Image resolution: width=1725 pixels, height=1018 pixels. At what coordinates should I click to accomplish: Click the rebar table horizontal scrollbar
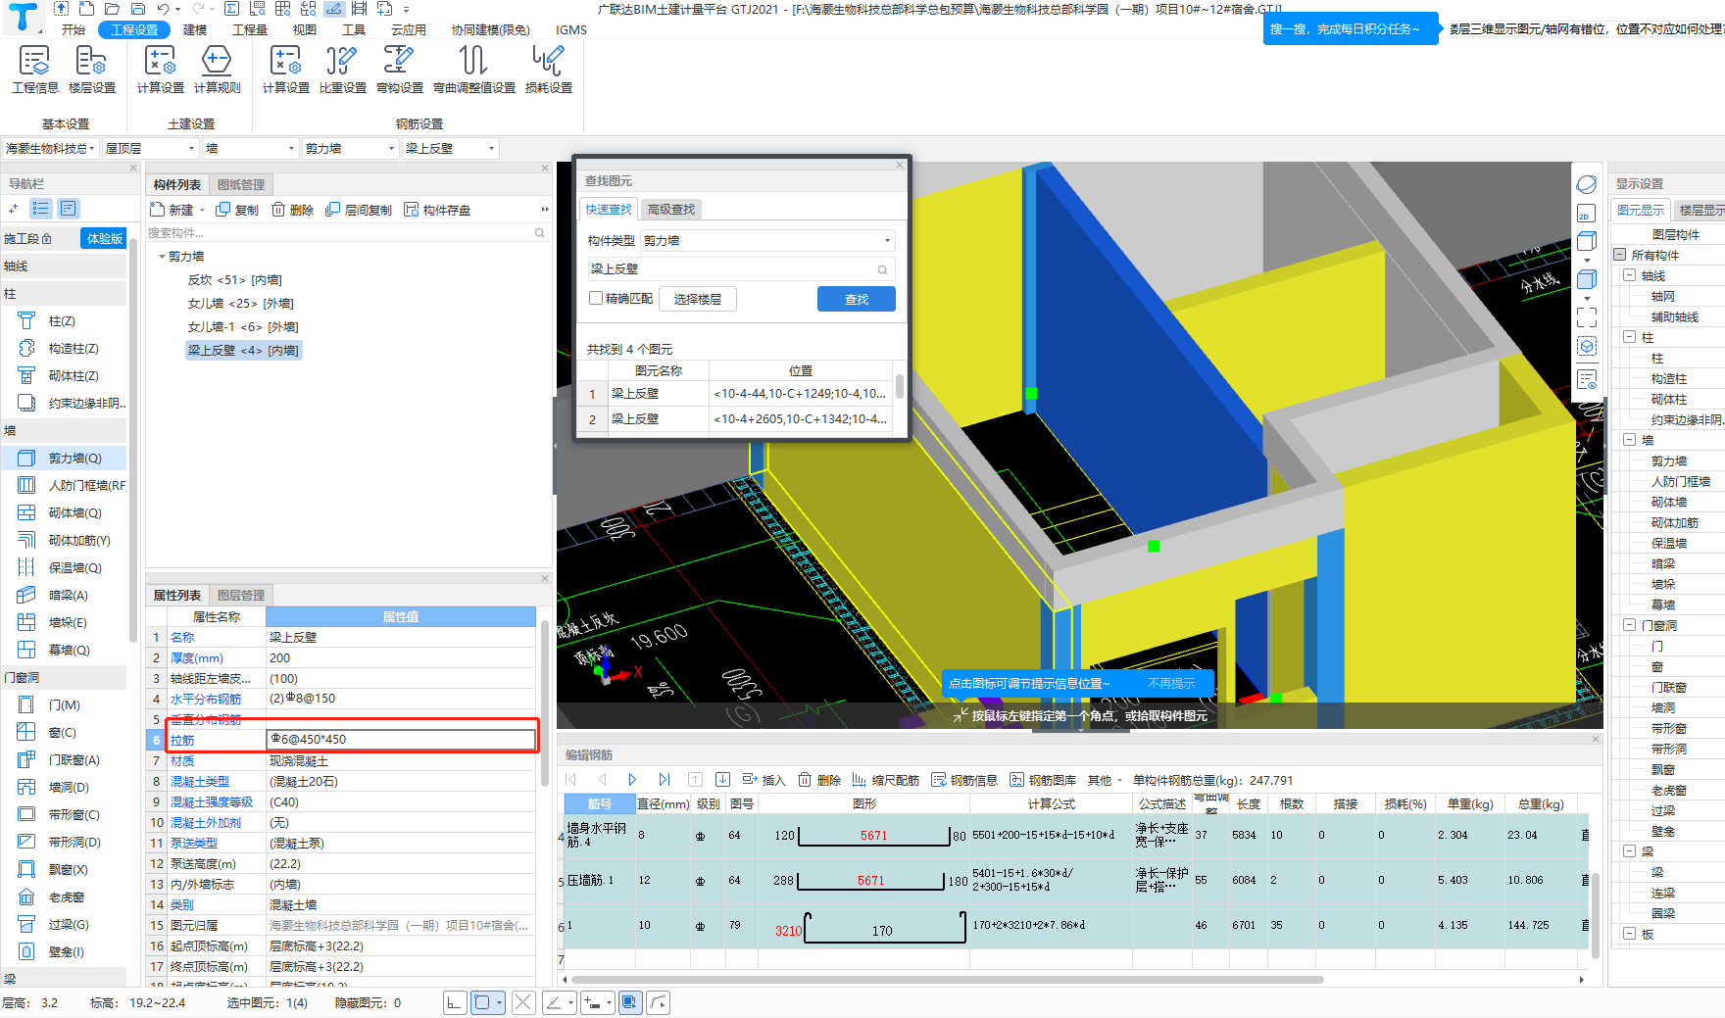point(947,980)
